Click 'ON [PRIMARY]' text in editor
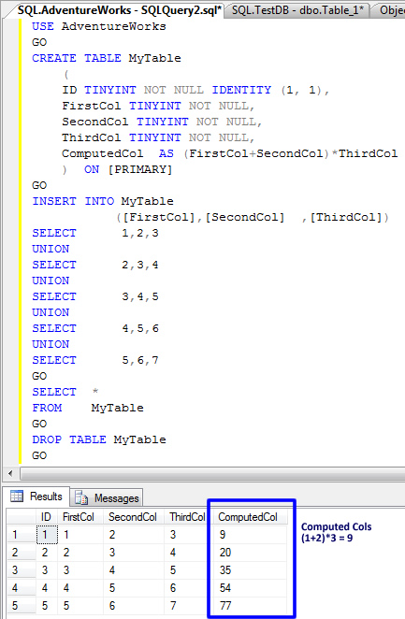Image resolution: width=405 pixels, height=619 pixels. coord(128,169)
